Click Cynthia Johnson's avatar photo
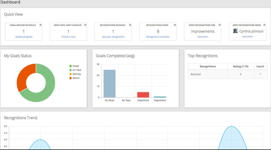The height and width of the screenshot is (150, 271). coord(235,31)
